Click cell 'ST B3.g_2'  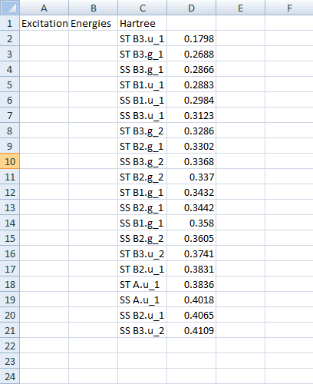coord(142,131)
